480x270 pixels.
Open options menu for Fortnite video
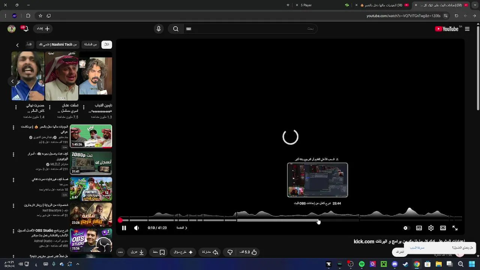(x=13, y=180)
